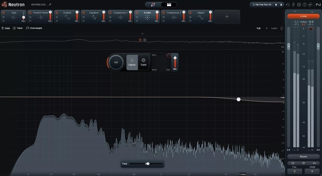Viewport: 322px width, 176px height.
Task: Remove the Exciter module
Action: point(137,21)
